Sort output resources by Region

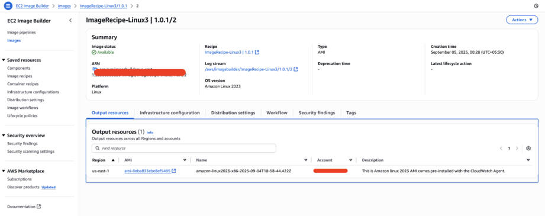(x=112, y=160)
